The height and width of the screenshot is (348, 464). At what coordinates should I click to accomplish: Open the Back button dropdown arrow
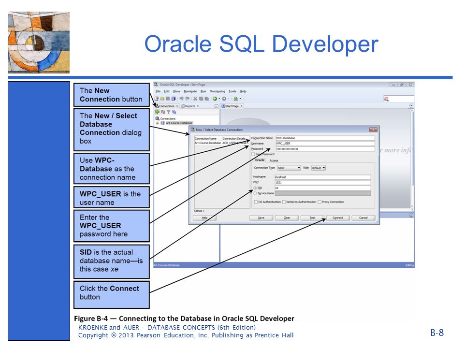click(219, 99)
